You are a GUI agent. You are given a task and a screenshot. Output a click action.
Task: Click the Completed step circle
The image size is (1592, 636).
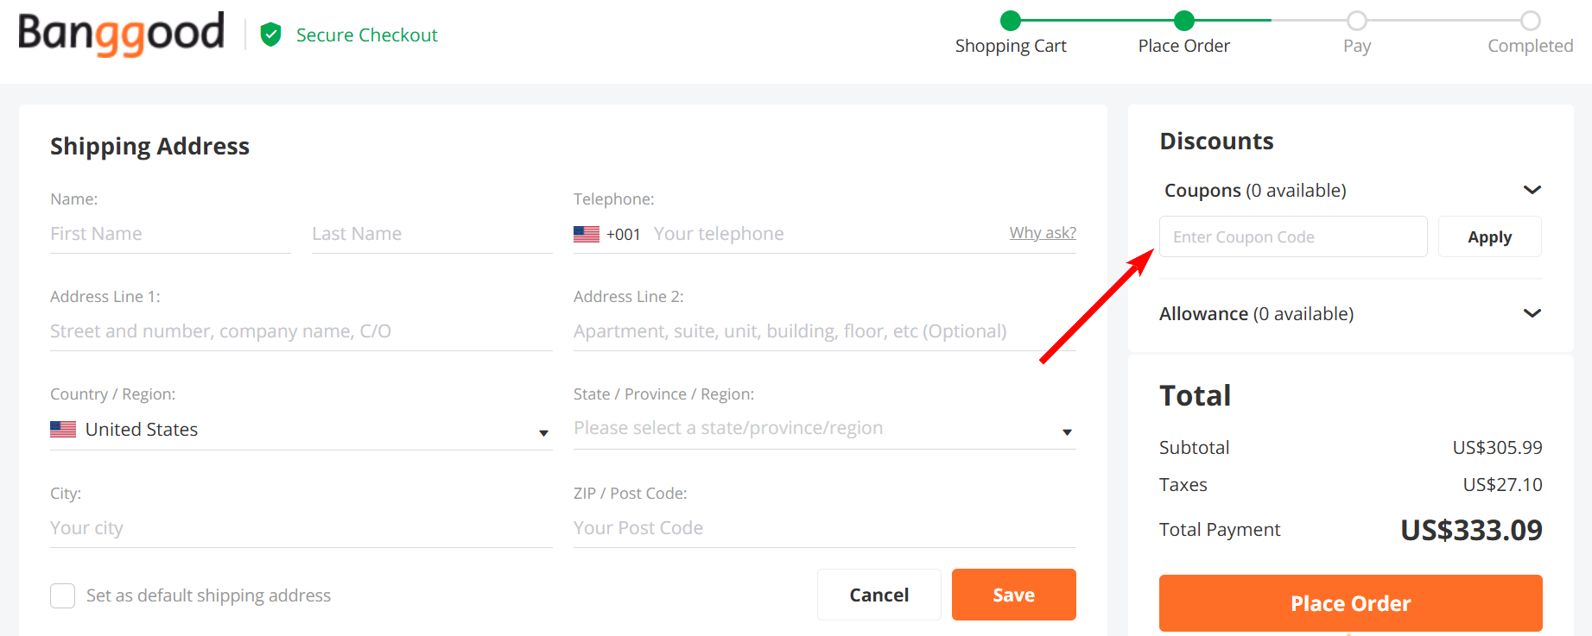click(x=1531, y=21)
